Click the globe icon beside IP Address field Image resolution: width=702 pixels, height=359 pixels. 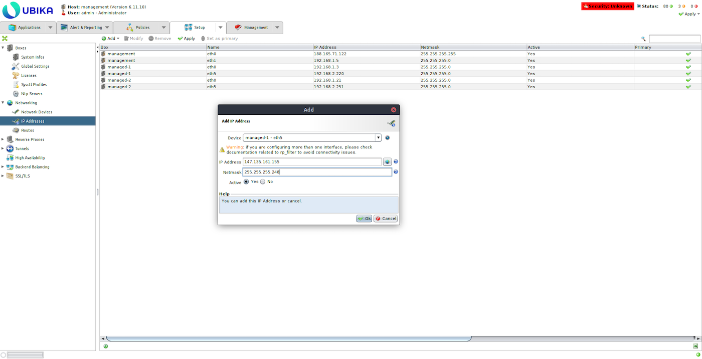[x=387, y=162]
